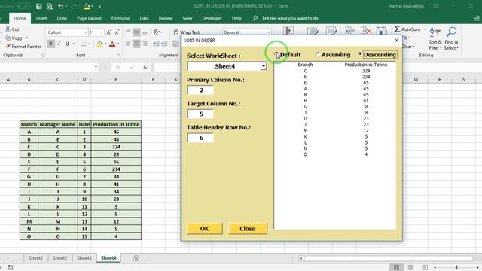
Task: Toggle Italic formatting
Action: coord(59,44)
